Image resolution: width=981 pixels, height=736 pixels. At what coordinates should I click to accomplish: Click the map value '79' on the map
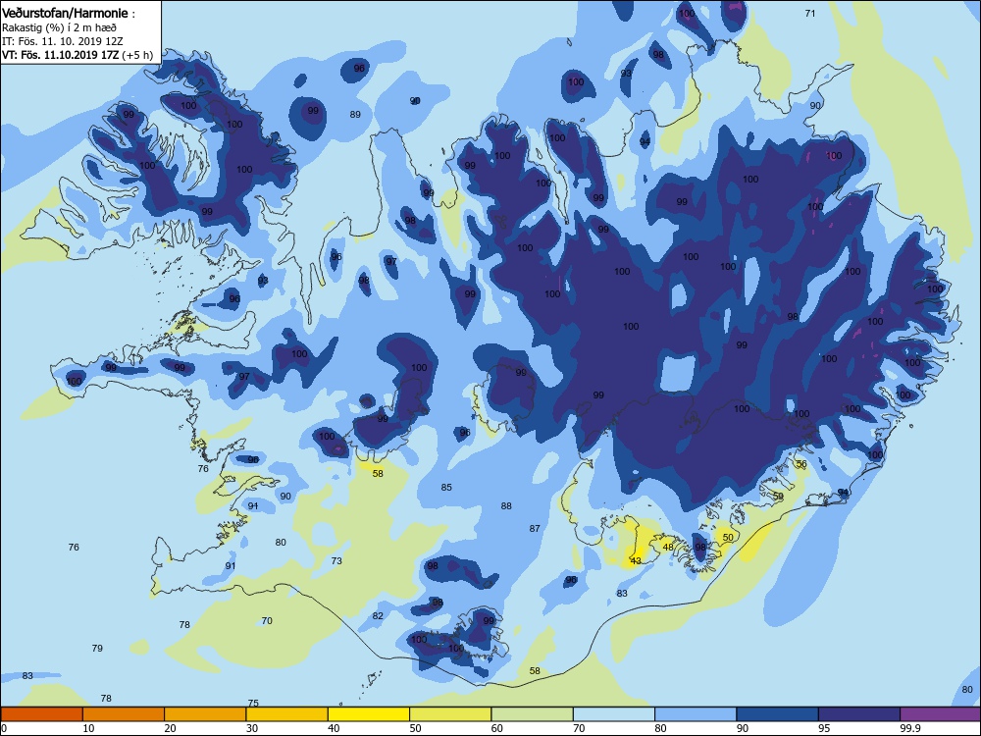coord(97,648)
